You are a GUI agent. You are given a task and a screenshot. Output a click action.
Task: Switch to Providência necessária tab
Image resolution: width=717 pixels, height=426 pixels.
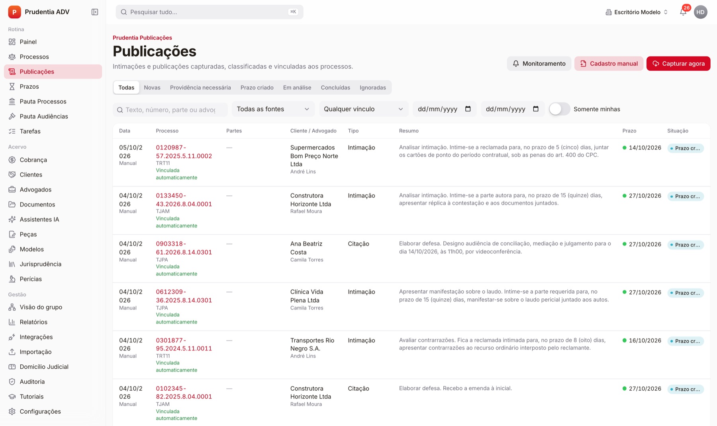click(200, 88)
